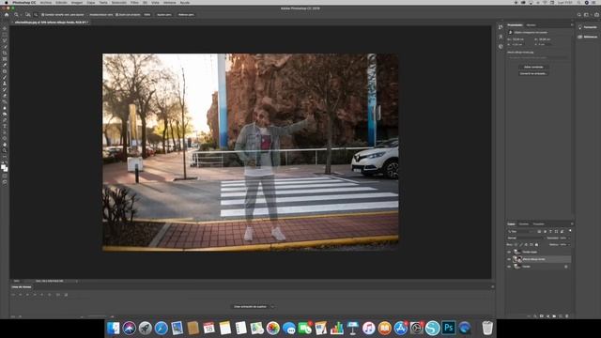
Task: Select the Pen tool
Action: pyautogui.click(x=5, y=120)
